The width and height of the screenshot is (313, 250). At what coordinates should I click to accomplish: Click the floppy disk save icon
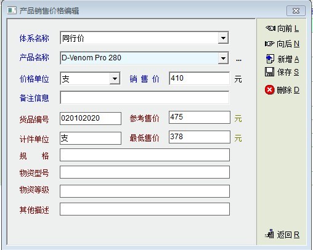[269, 72]
